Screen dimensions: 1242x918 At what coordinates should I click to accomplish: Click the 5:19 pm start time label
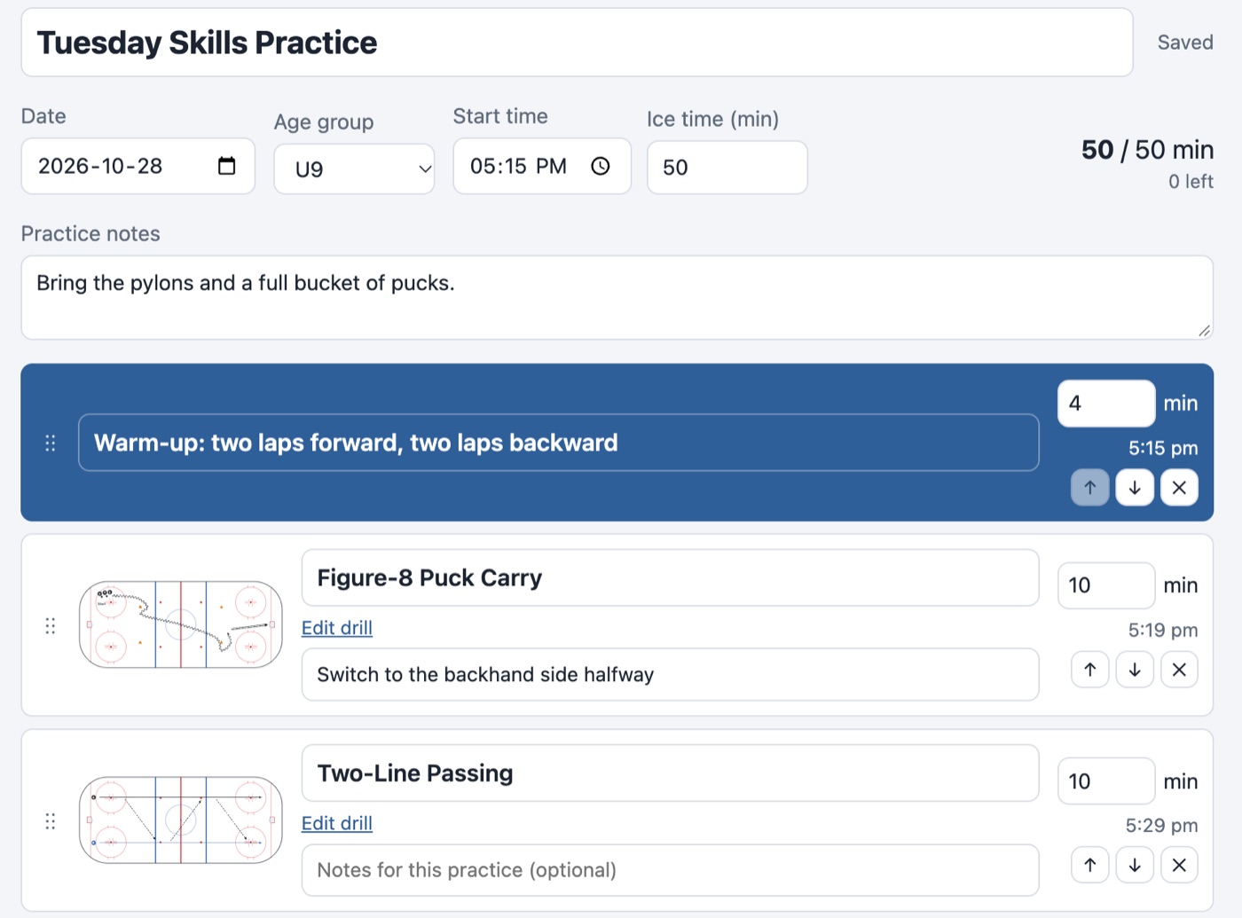[1163, 631]
